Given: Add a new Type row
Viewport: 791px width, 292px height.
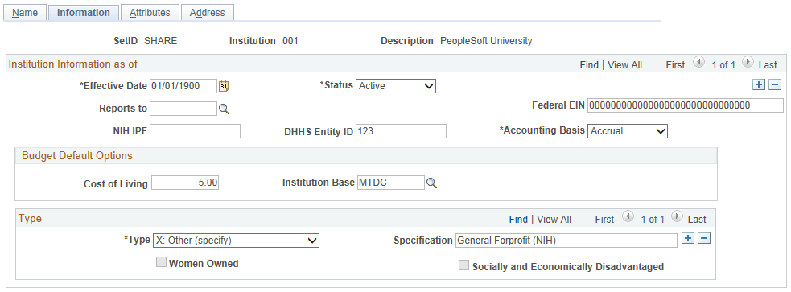Looking at the screenshot, I should click(x=687, y=238).
